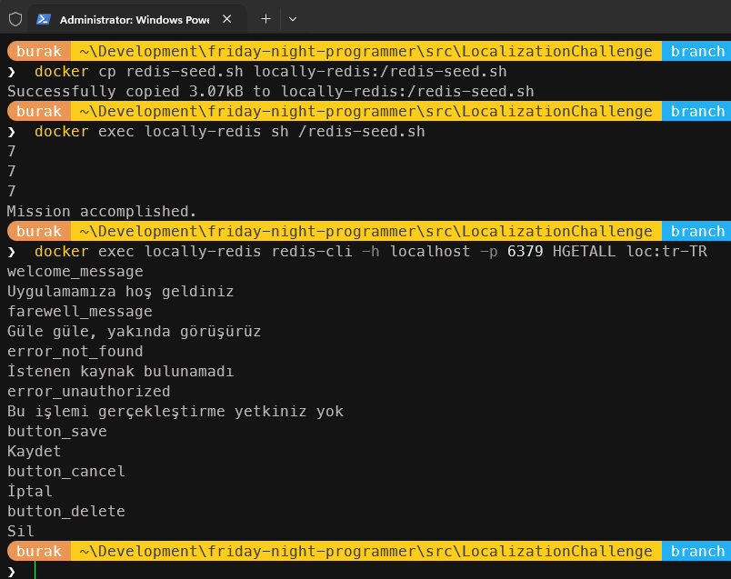Click the 'welcome_message' key in output
This screenshot has height=579, width=731.
(x=75, y=272)
